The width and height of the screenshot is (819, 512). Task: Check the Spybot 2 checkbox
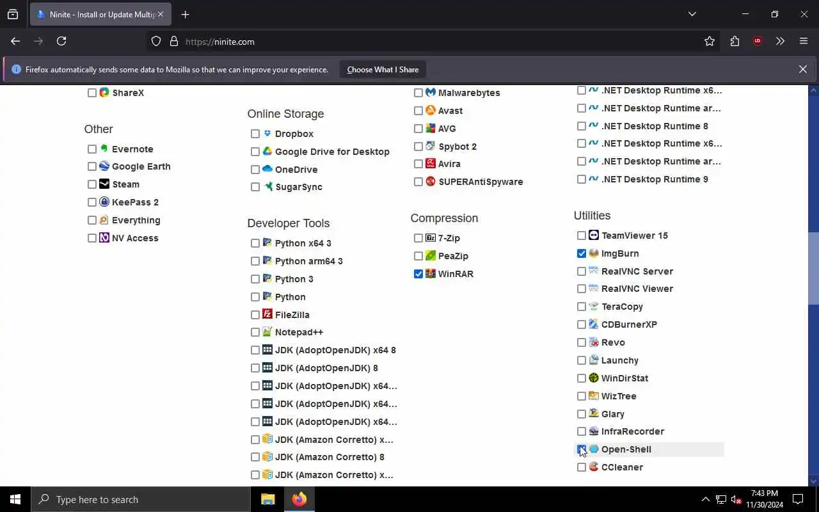coord(418,147)
